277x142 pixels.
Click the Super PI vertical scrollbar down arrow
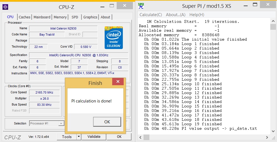point(273,131)
